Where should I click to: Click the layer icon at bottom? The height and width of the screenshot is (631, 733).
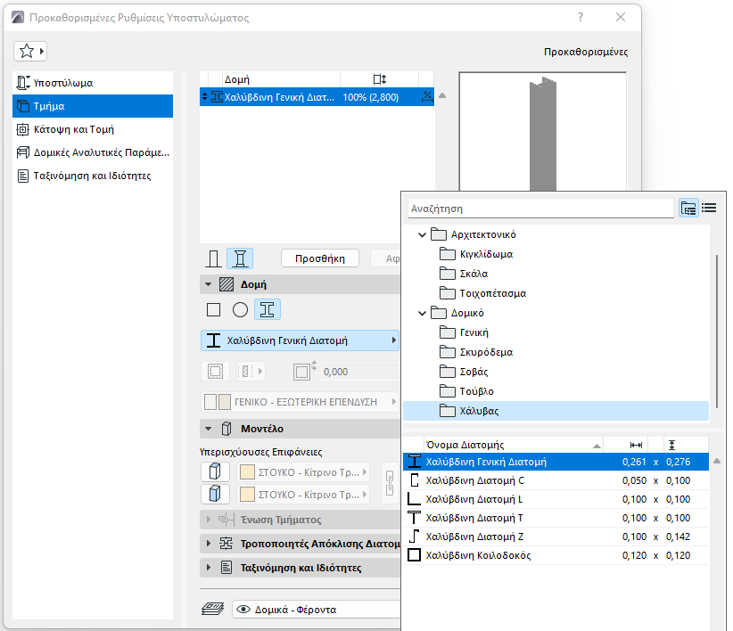[213, 609]
